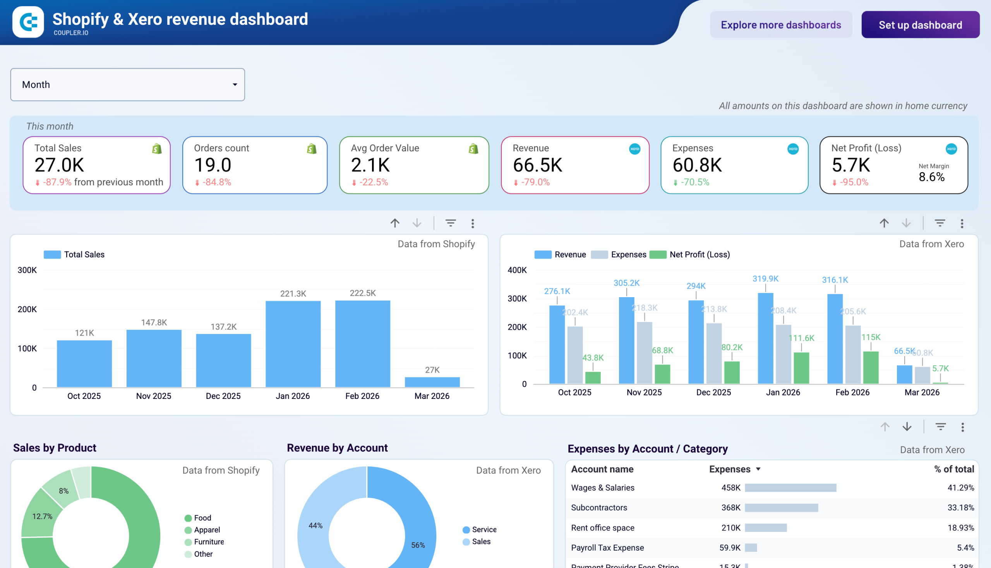Screen dimensions: 991x568
Task: Toggle the Total Sales legend entry
Action: pos(74,254)
